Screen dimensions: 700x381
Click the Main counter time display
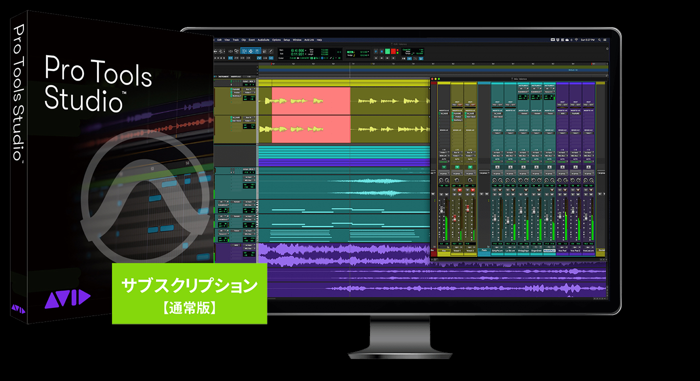(x=297, y=50)
